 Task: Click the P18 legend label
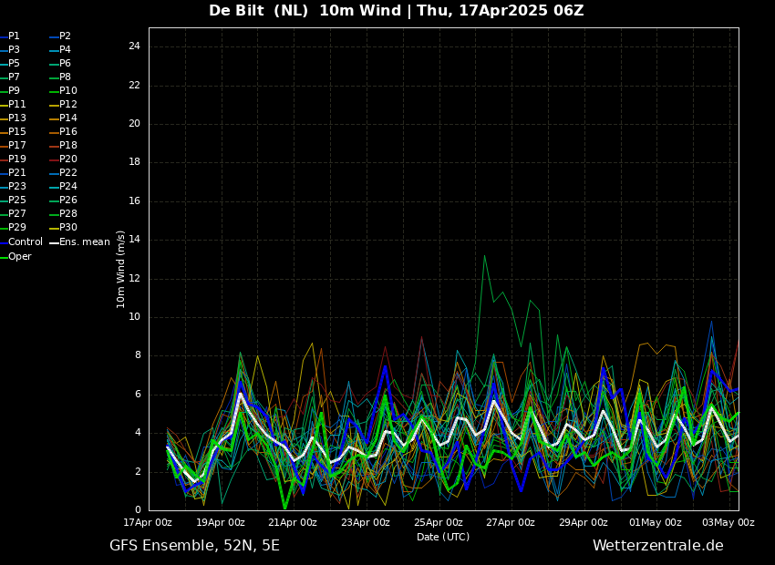pos(67,146)
